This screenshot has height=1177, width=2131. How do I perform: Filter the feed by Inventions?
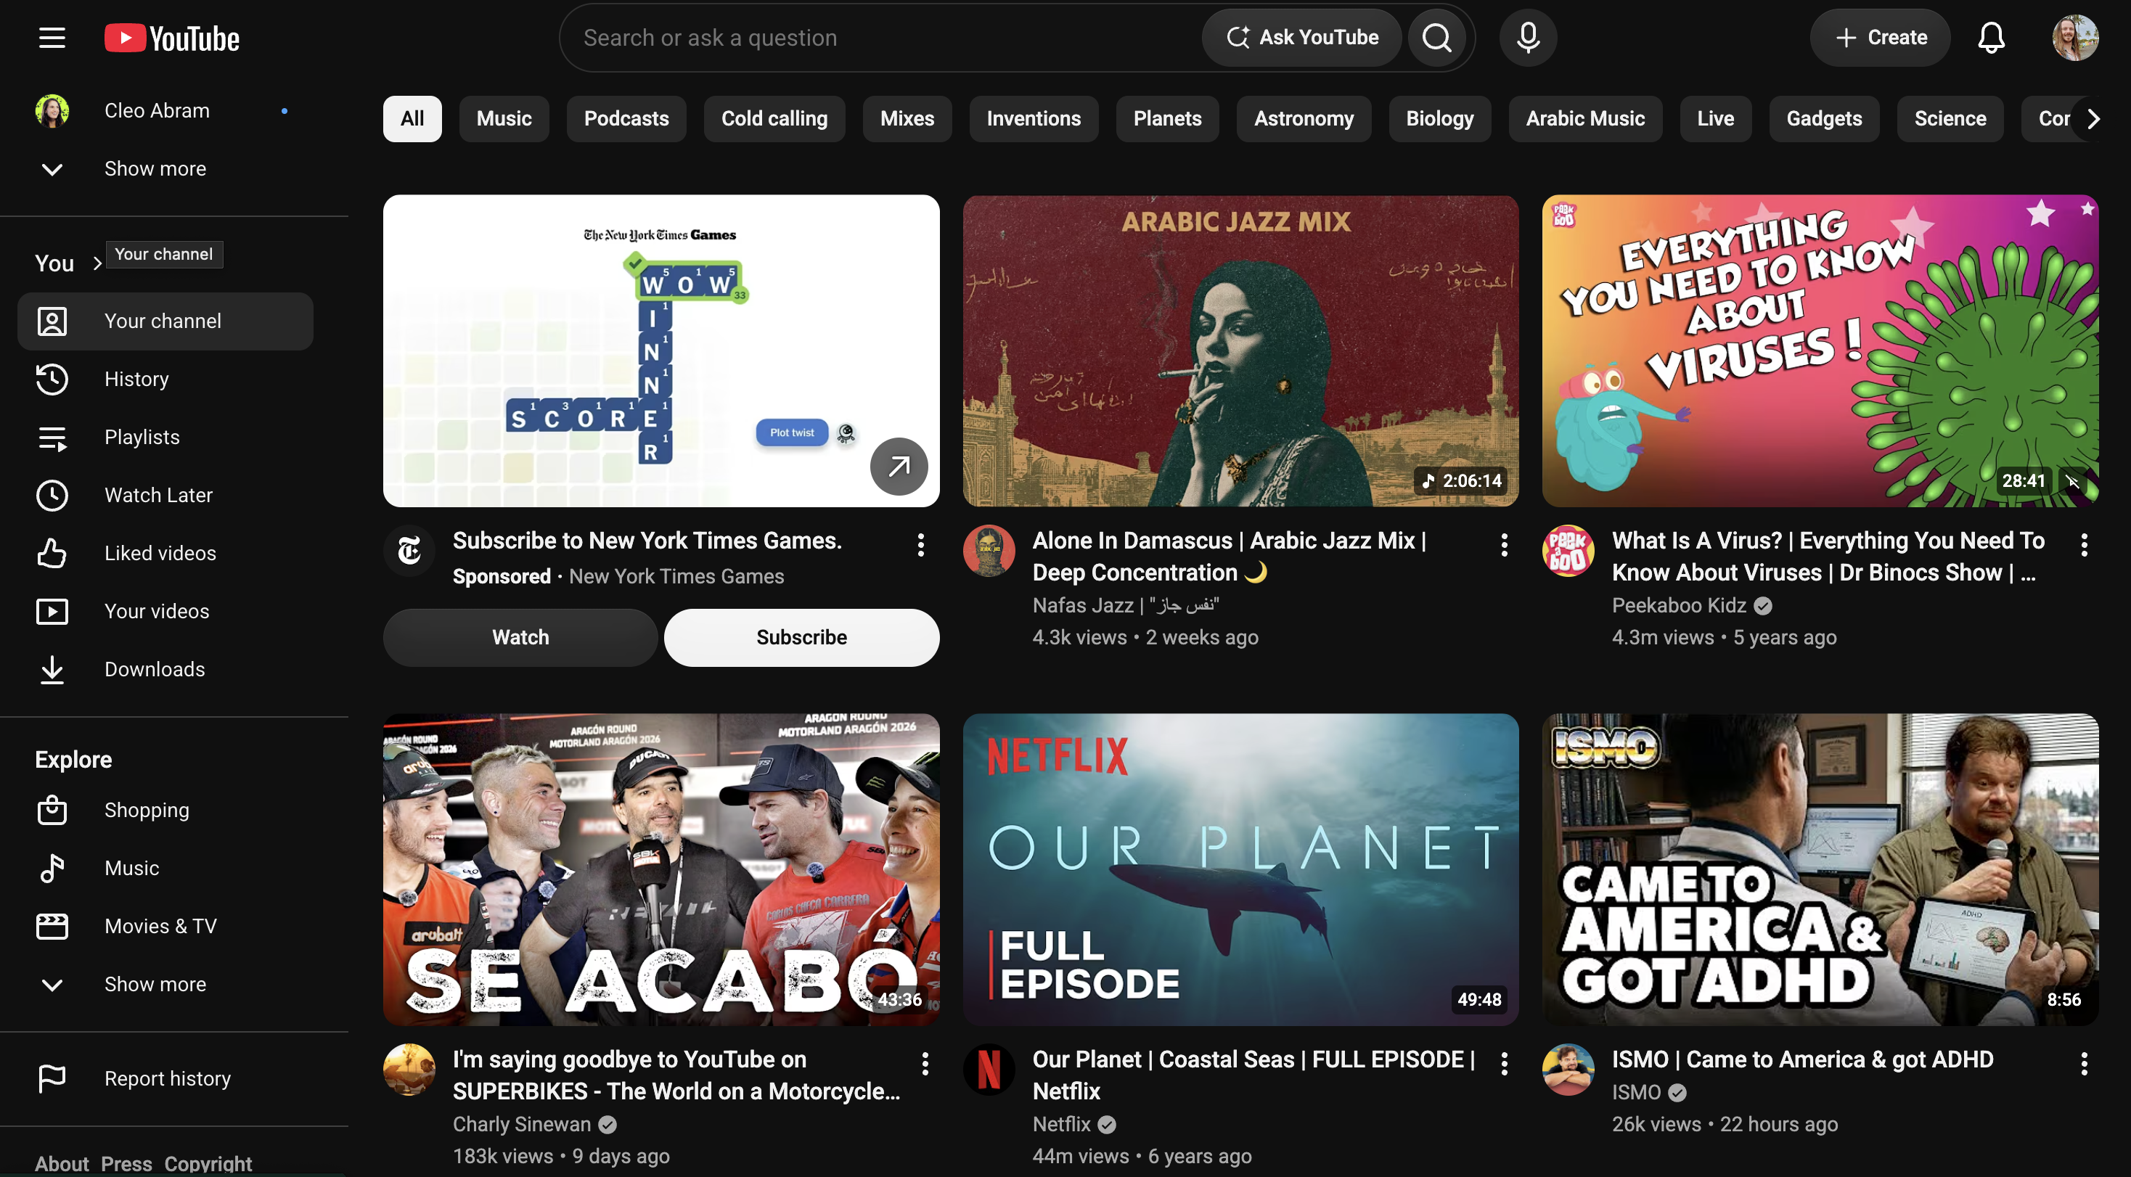pyautogui.click(x=1034, y=119)
